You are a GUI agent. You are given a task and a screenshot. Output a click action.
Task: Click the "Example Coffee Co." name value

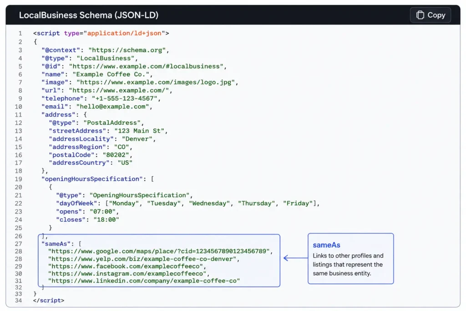point(111,74)
